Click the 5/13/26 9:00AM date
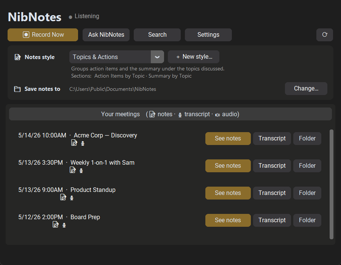This screenshot has width=341, height=265. point(41,190)
